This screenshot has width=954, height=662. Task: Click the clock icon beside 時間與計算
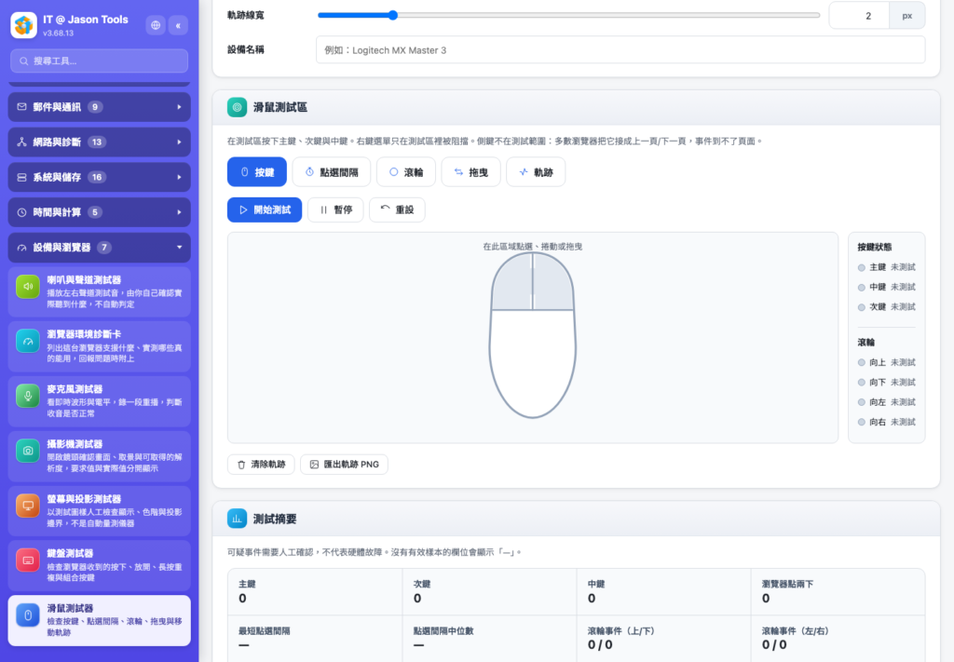(22, 212)
